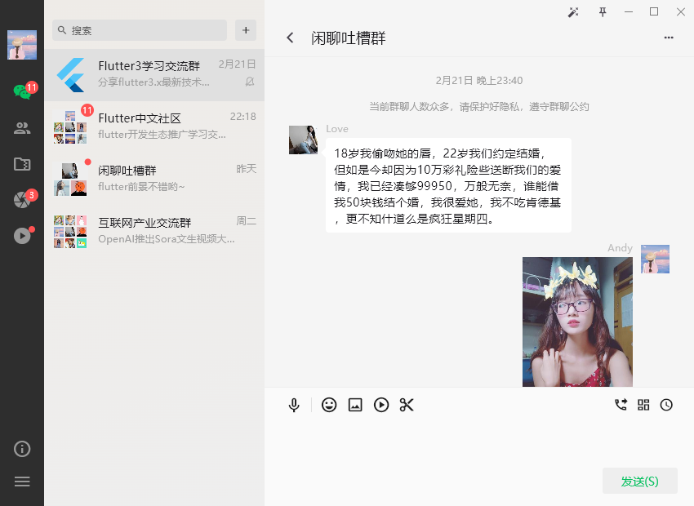Open the files folder icon in sidebar
Viewport: 694px width, 506px height.
(x=22, y=164)
